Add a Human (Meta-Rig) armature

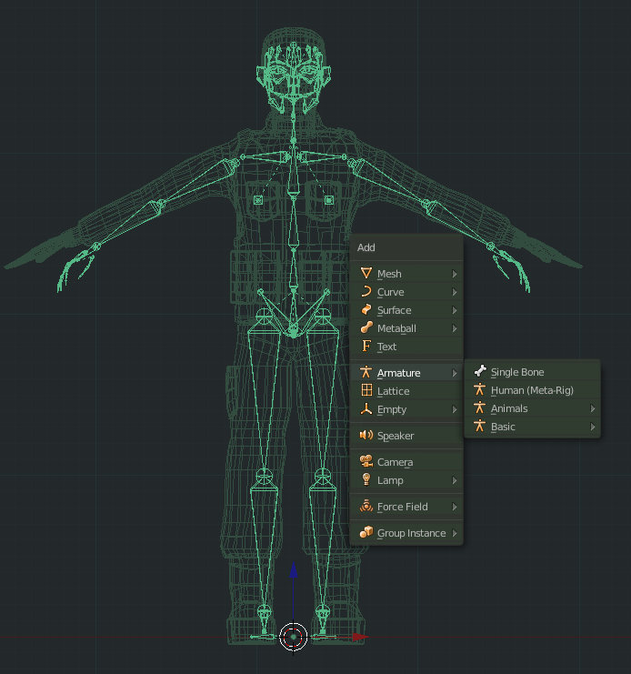pos(532,390)
